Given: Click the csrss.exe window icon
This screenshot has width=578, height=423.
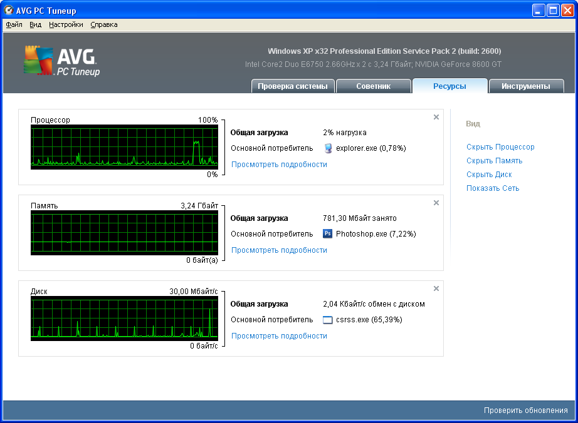Looking at the screenshot, I should point(327,320).
